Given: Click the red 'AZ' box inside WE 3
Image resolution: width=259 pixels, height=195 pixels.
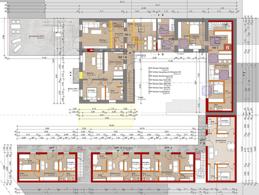Looking at the screenshot, I should [228, 47].
